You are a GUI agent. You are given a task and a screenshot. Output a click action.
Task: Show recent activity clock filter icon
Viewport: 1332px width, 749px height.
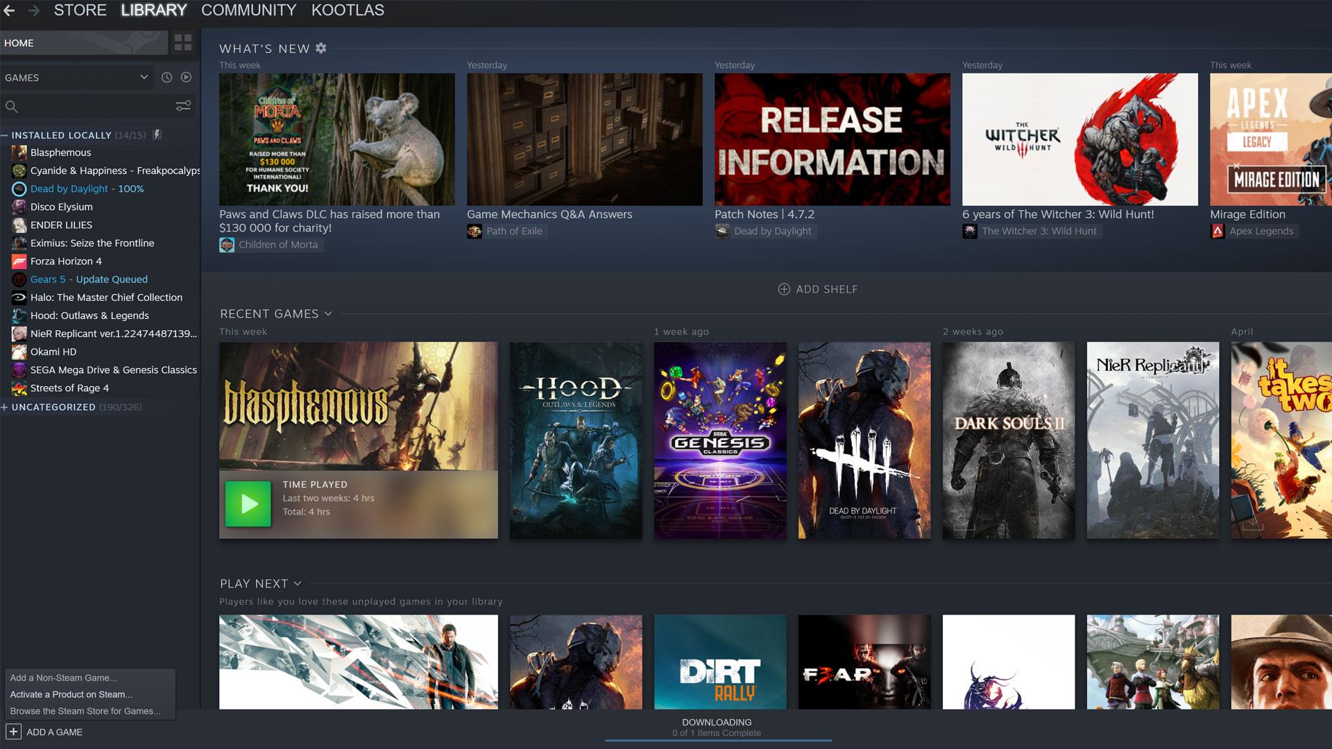[166, 78]
